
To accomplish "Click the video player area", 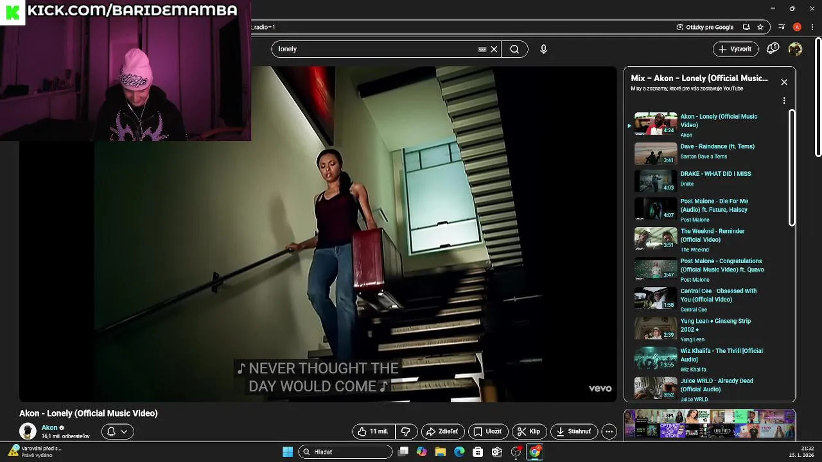I will pyautogui.click(x=318, y=234).
